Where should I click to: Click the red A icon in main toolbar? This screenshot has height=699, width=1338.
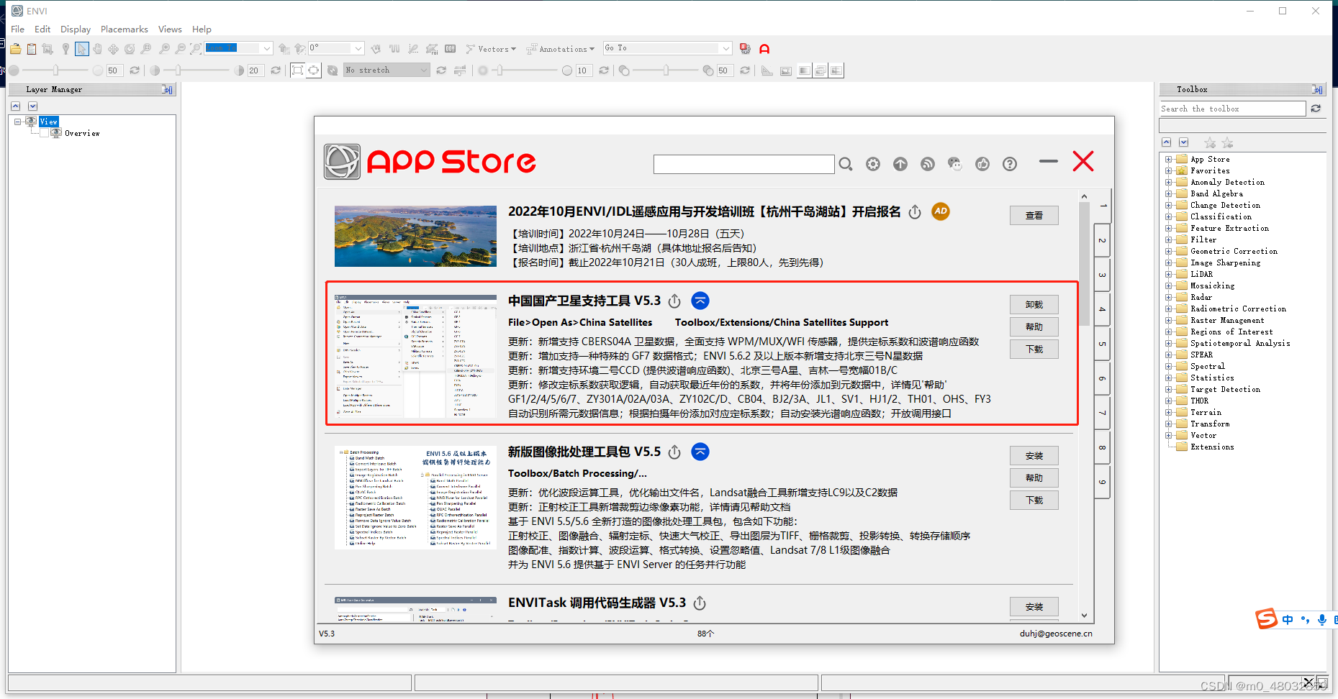(x=764, y=49)
